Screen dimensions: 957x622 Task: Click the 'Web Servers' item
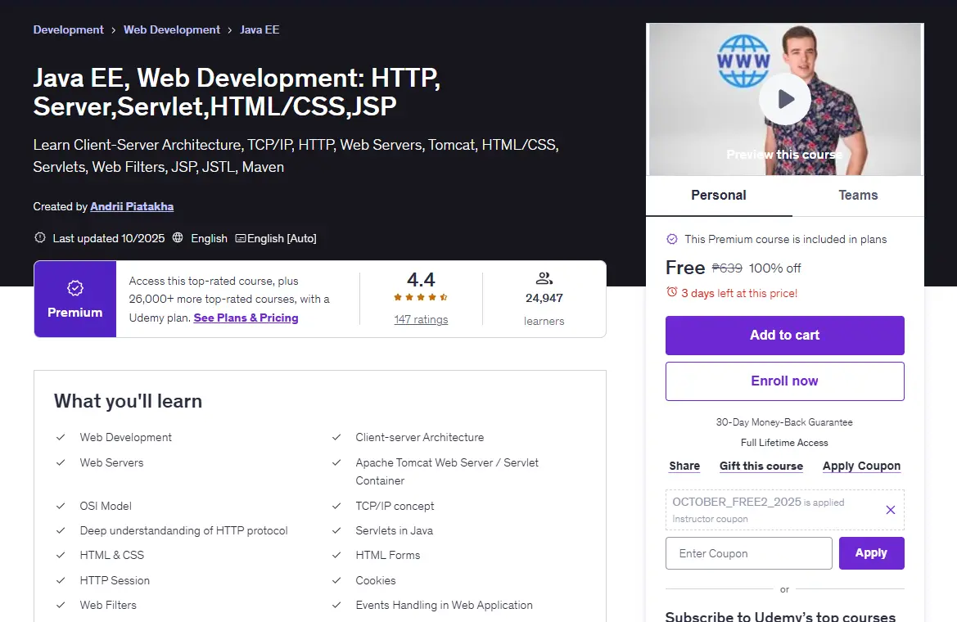(x=111, y=462)
